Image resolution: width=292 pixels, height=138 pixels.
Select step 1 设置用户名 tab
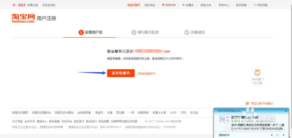(x=91, y=33)
